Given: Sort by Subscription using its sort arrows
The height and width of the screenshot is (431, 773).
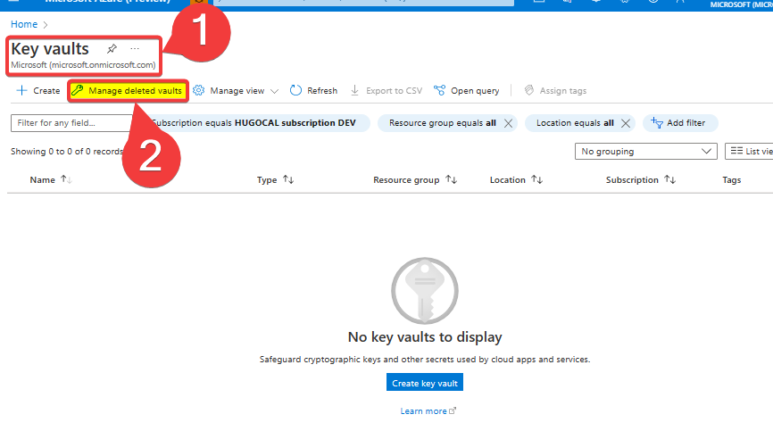Looking at the screenshot, I should [669, 179].
